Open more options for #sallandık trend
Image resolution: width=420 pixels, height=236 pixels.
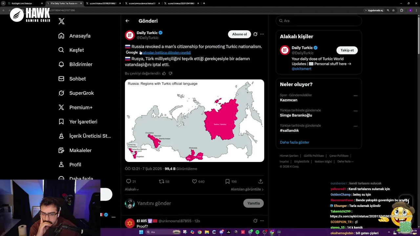[x=355, y=126]
